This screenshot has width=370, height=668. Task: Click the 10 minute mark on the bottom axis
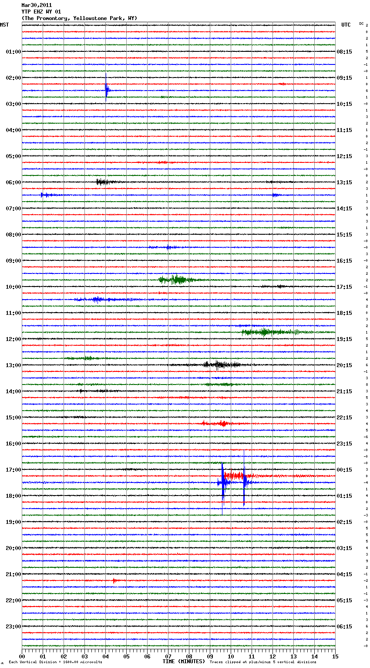[231, 656]
